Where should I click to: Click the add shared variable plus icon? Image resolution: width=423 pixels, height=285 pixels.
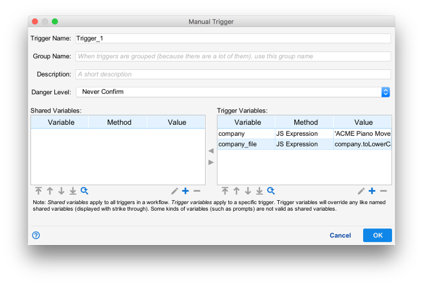coord(186,191)
